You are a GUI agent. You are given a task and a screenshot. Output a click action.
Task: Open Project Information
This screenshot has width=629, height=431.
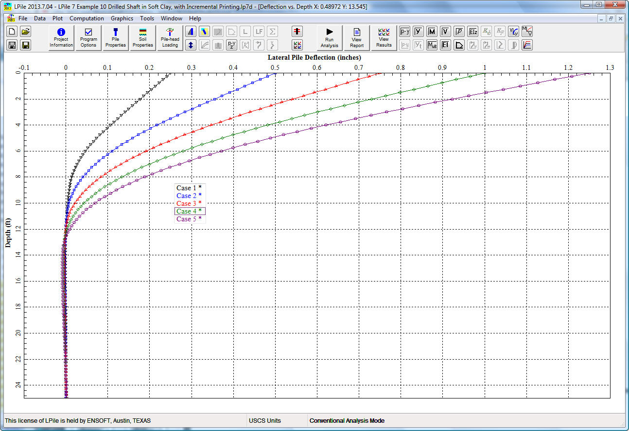pyautogui.click(x=61, y=37)
